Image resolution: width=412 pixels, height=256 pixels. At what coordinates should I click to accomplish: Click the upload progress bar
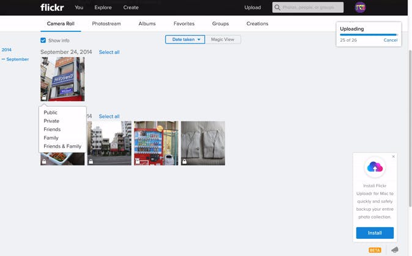[x=369, y=34]
